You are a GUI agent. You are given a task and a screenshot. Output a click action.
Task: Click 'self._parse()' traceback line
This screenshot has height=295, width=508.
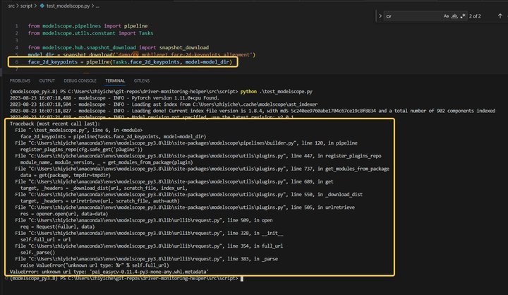37,252
